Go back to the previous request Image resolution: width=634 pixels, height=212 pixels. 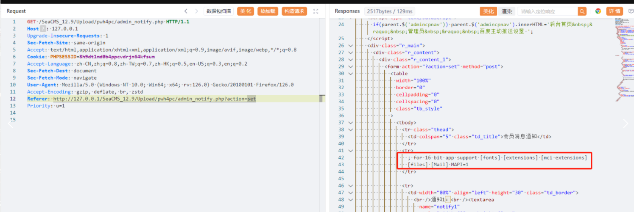[186, 11]
